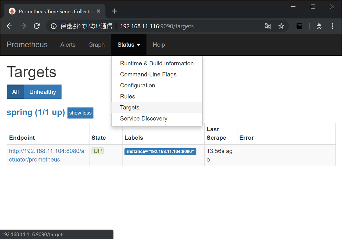Bookmark this page with star icon
The width and height of the screenshot is (342, 239).
[281, 26]
